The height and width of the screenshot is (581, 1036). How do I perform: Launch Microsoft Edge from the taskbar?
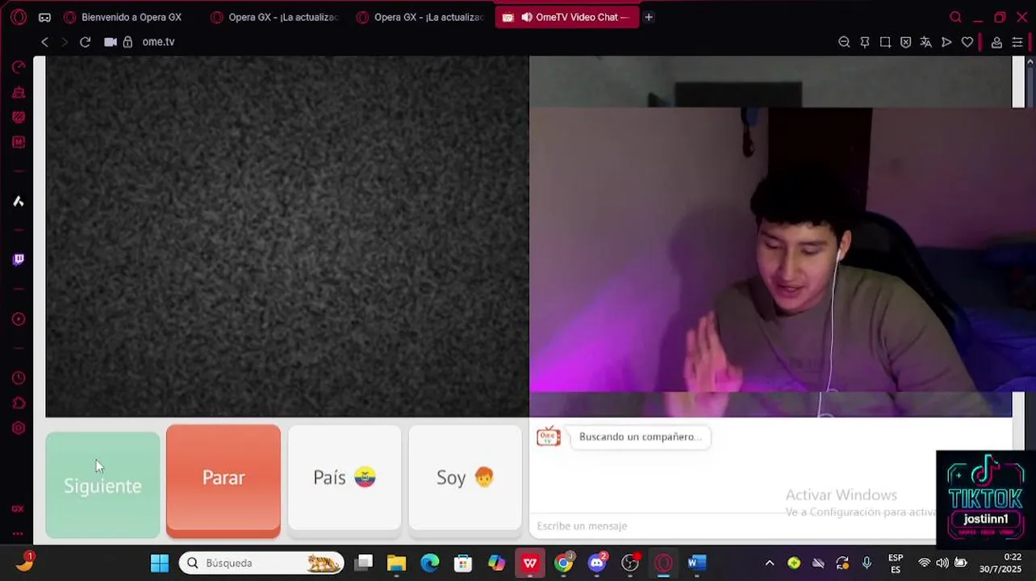430,563
